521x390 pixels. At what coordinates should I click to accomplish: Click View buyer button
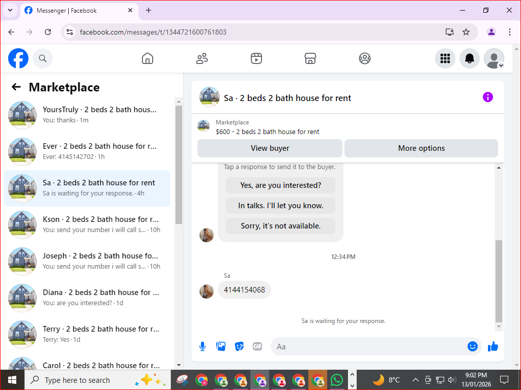click(x=270, y=148)
